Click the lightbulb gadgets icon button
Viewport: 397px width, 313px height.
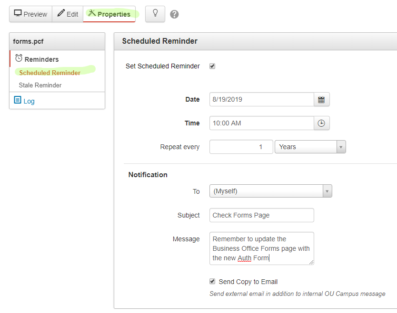[x=155, y=14]
